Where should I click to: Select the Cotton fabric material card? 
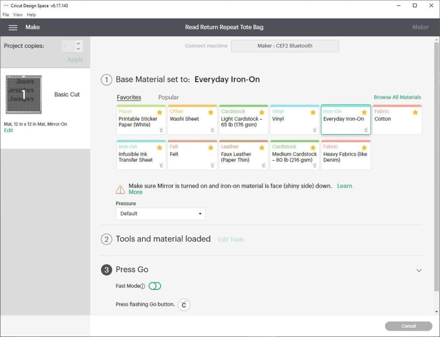pyautogui.click(x=397, y=120)
